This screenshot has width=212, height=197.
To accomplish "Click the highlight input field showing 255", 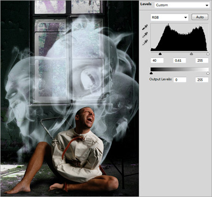I will 202,60.
